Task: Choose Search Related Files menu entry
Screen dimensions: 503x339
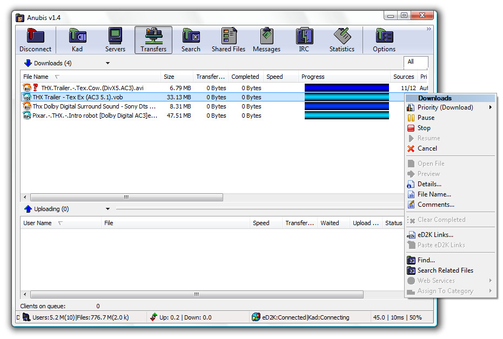Action: 451,270
